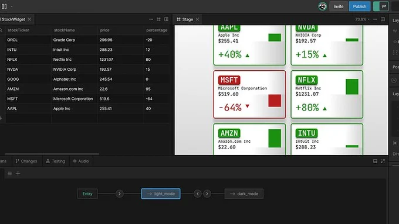
Task: Click the red bar on the MSFT card
Action: click(275, 101)
